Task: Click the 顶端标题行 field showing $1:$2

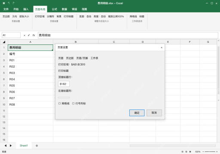Action: (64, 84)
